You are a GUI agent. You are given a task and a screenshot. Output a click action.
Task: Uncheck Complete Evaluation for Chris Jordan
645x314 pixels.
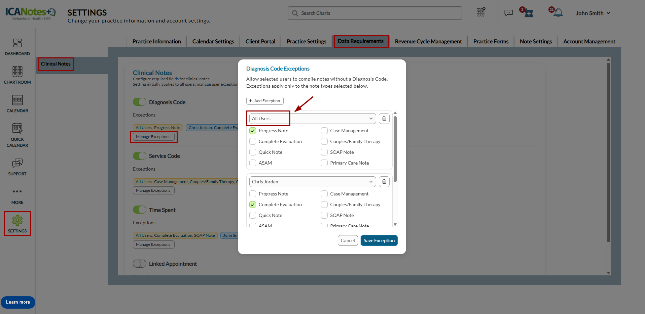point(253,205)
